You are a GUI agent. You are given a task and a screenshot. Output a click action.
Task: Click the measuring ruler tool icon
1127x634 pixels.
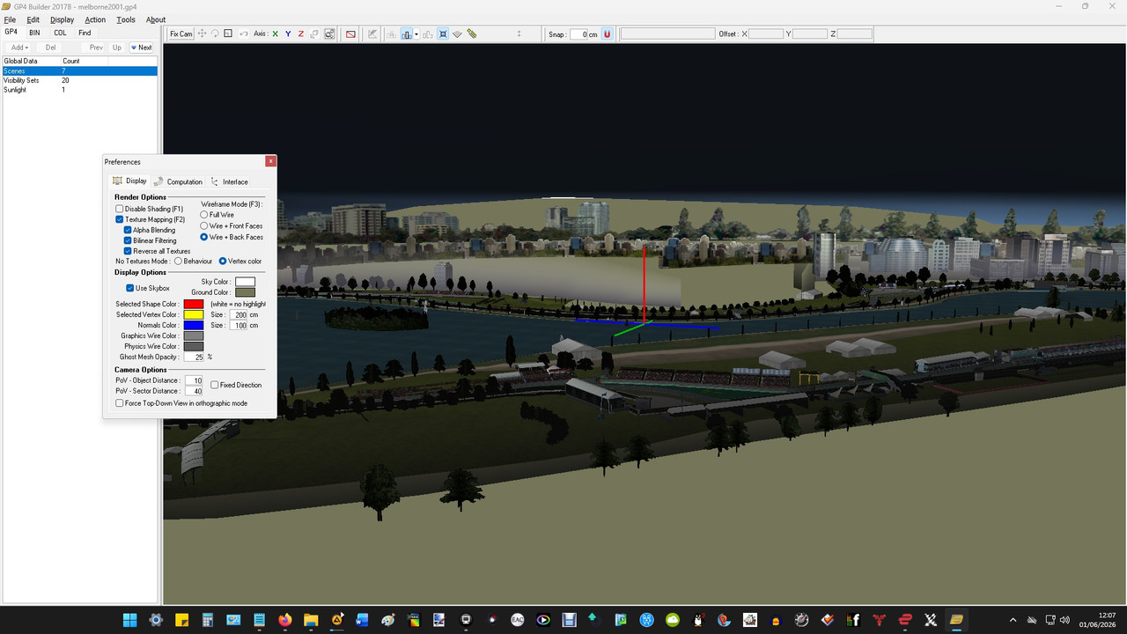tap(472, 33)
